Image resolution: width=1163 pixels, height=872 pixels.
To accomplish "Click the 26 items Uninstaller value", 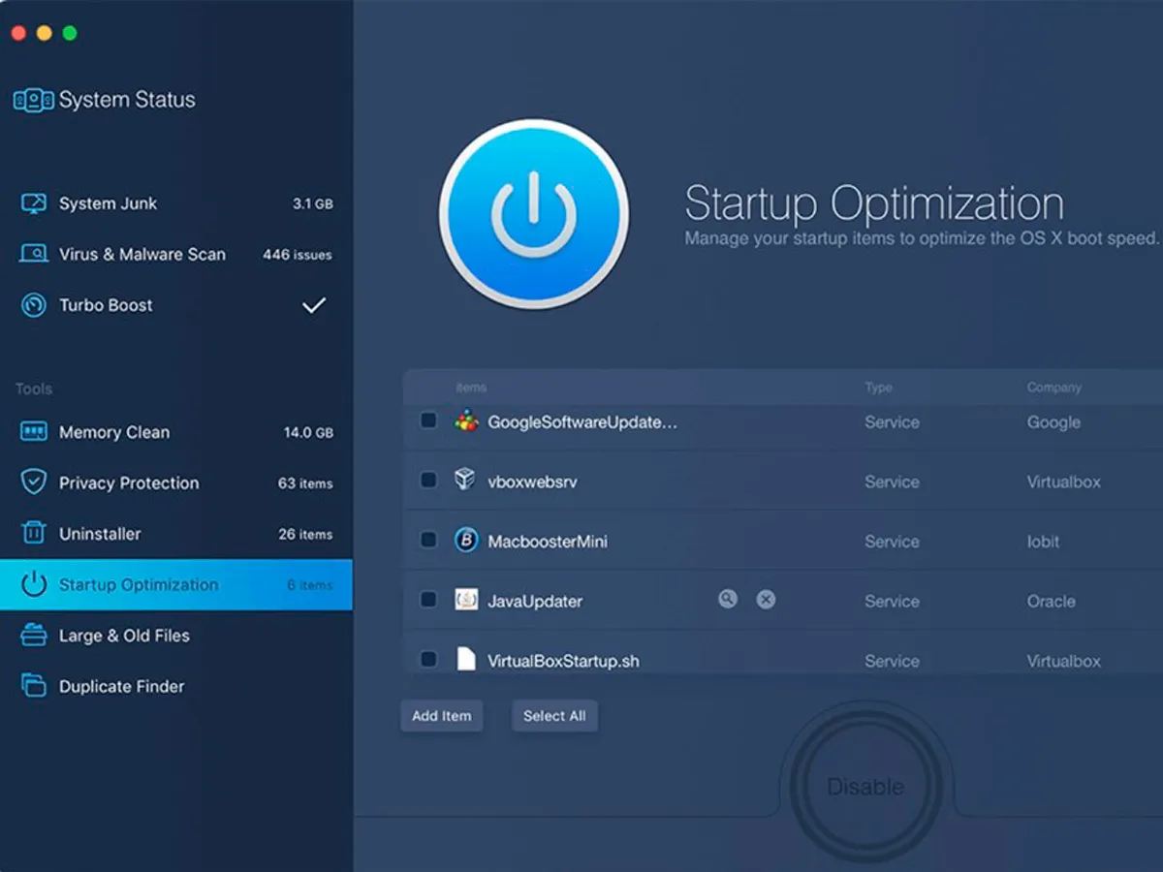I will coord(305,534).
